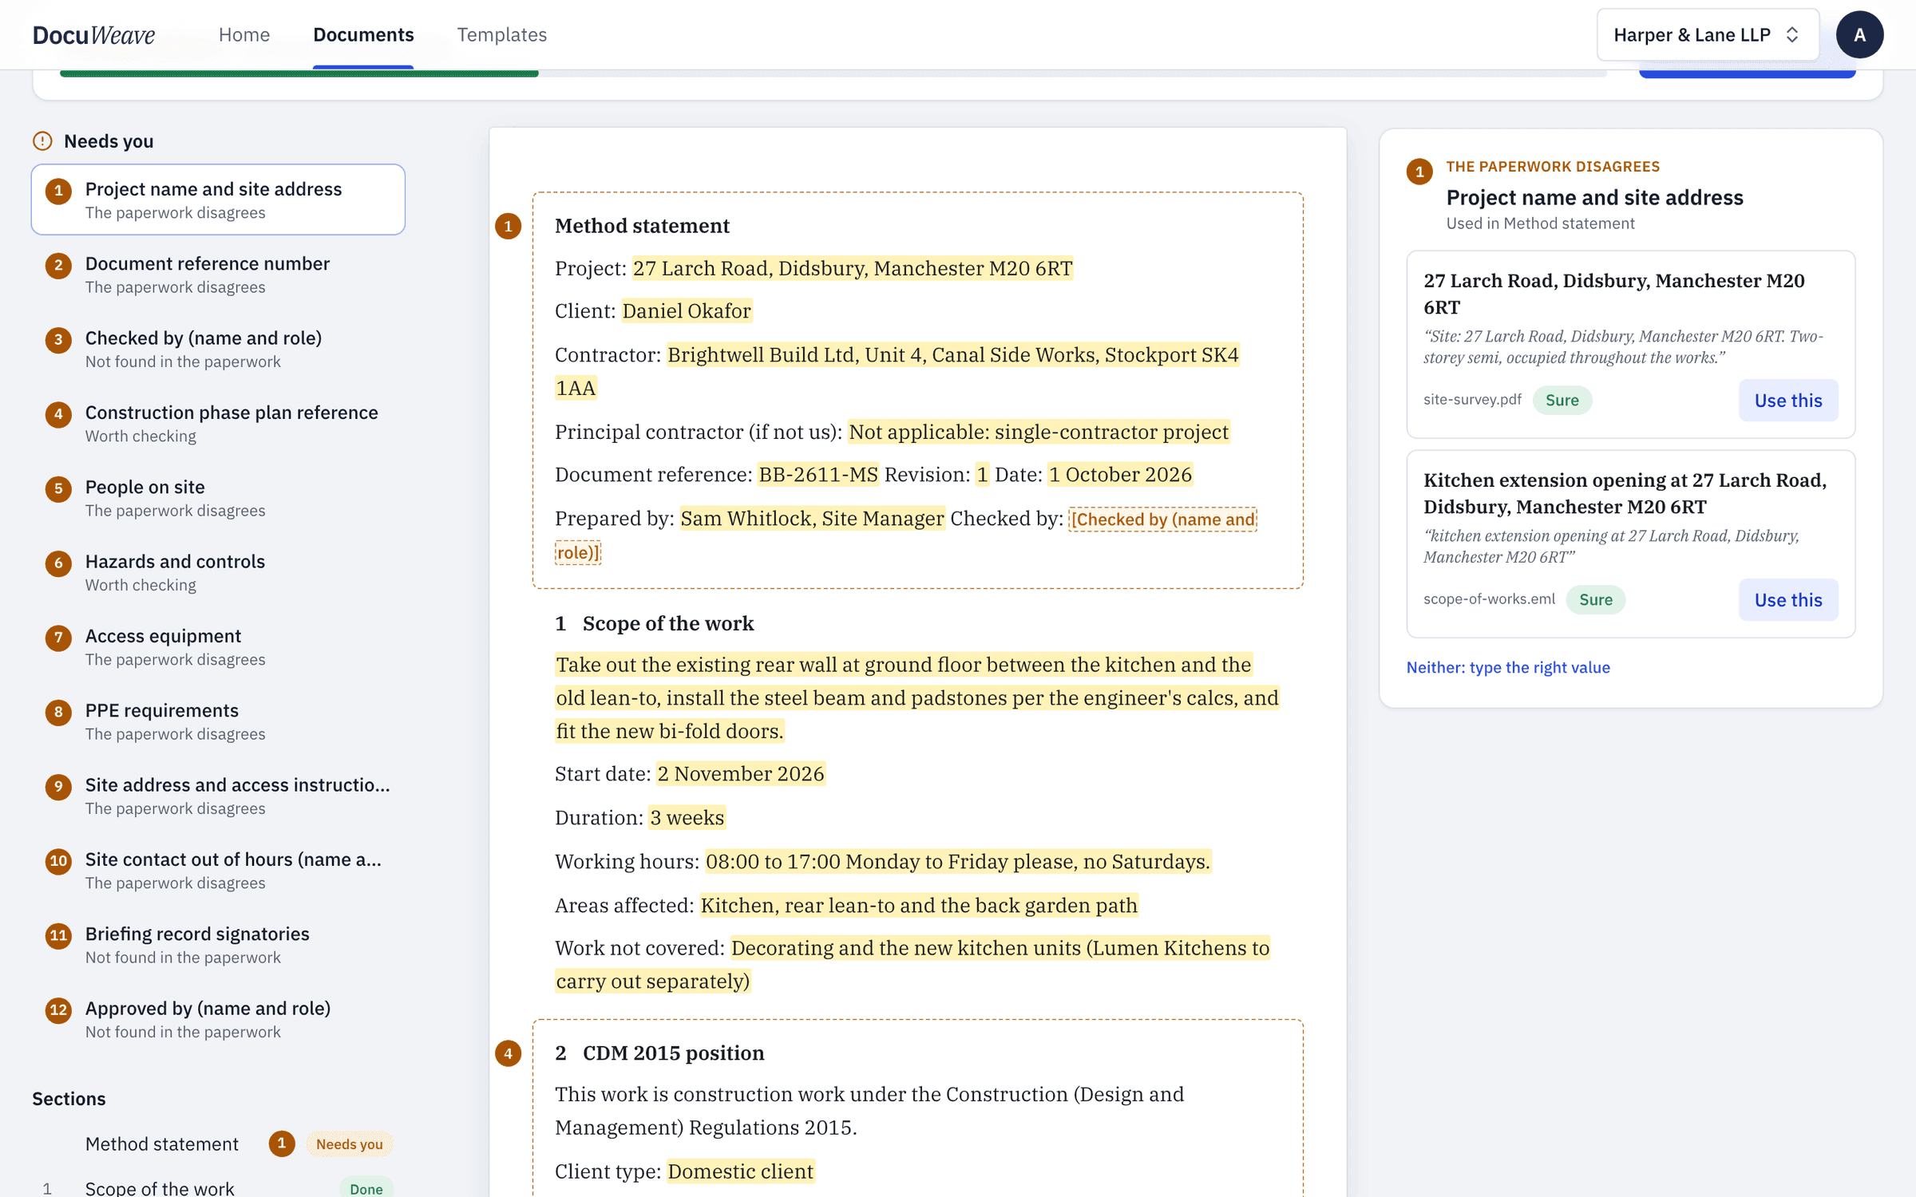Open the People on site issue
The height and width of the screenshot is (1197, 1916).
[x=218, y=498]
